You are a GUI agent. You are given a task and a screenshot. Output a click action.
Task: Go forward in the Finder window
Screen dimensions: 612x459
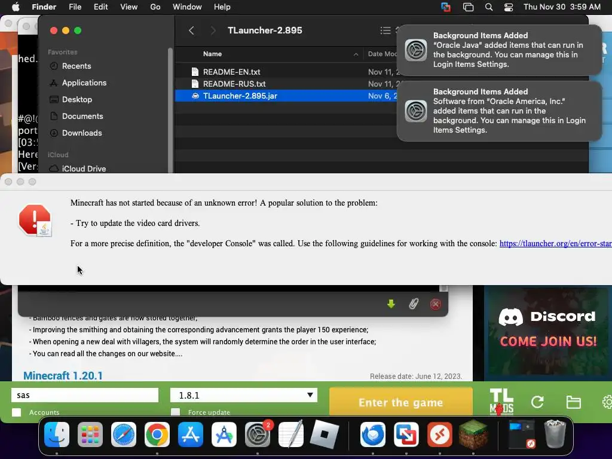pyautogui.click(x=213, y=30)
